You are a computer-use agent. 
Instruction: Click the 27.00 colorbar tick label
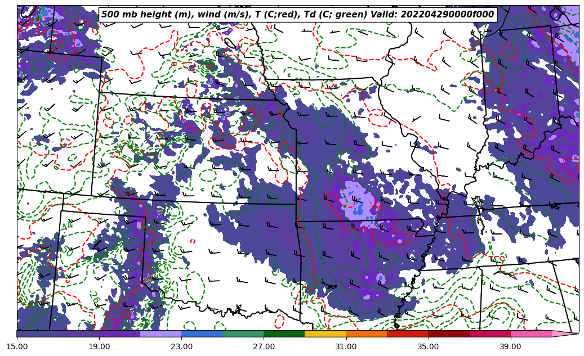[x=264, y=346]
